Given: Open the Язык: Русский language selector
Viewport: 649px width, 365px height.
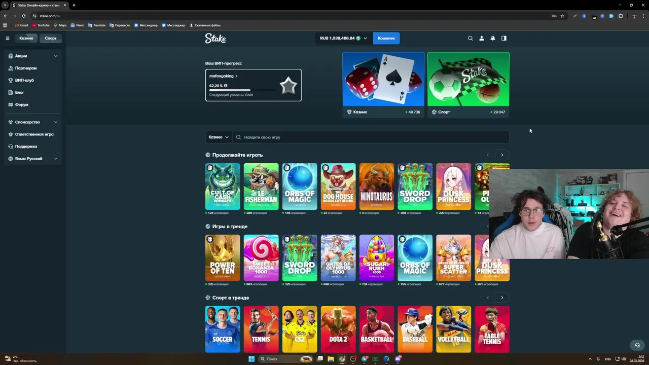Looking at the screenshot, I should pyautogui.click(x=33, y=159).
